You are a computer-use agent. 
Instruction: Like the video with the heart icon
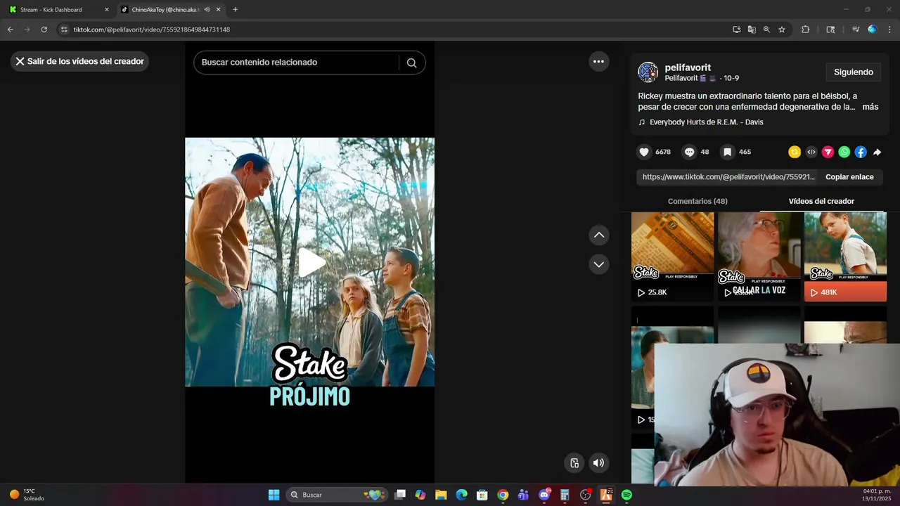(x=644, y=152)
